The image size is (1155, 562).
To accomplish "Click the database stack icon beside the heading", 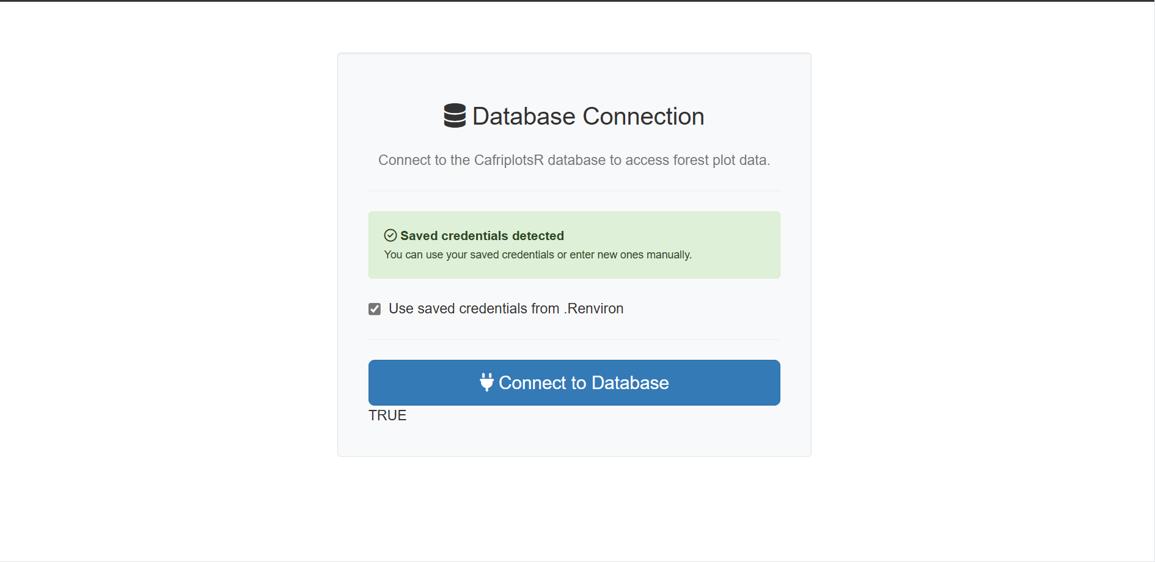I will pos(455,116).
